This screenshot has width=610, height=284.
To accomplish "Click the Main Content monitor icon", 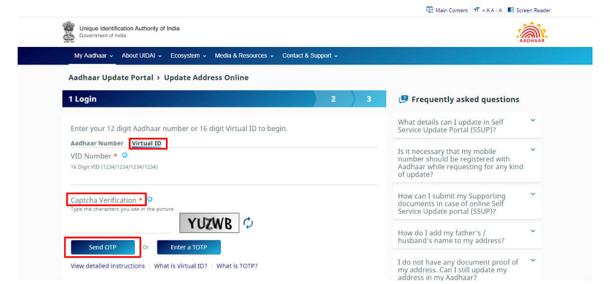I will pos(430,10).
